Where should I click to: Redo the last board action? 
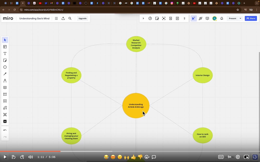click(5, 137)
